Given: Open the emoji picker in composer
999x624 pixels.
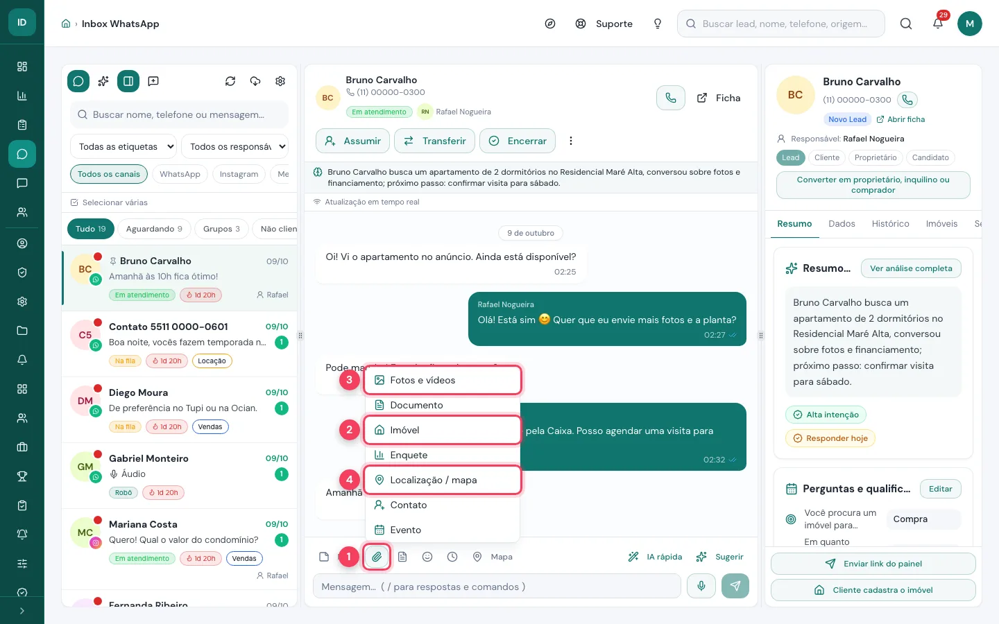Looking at the screenshot, I should tap(427, 557).
